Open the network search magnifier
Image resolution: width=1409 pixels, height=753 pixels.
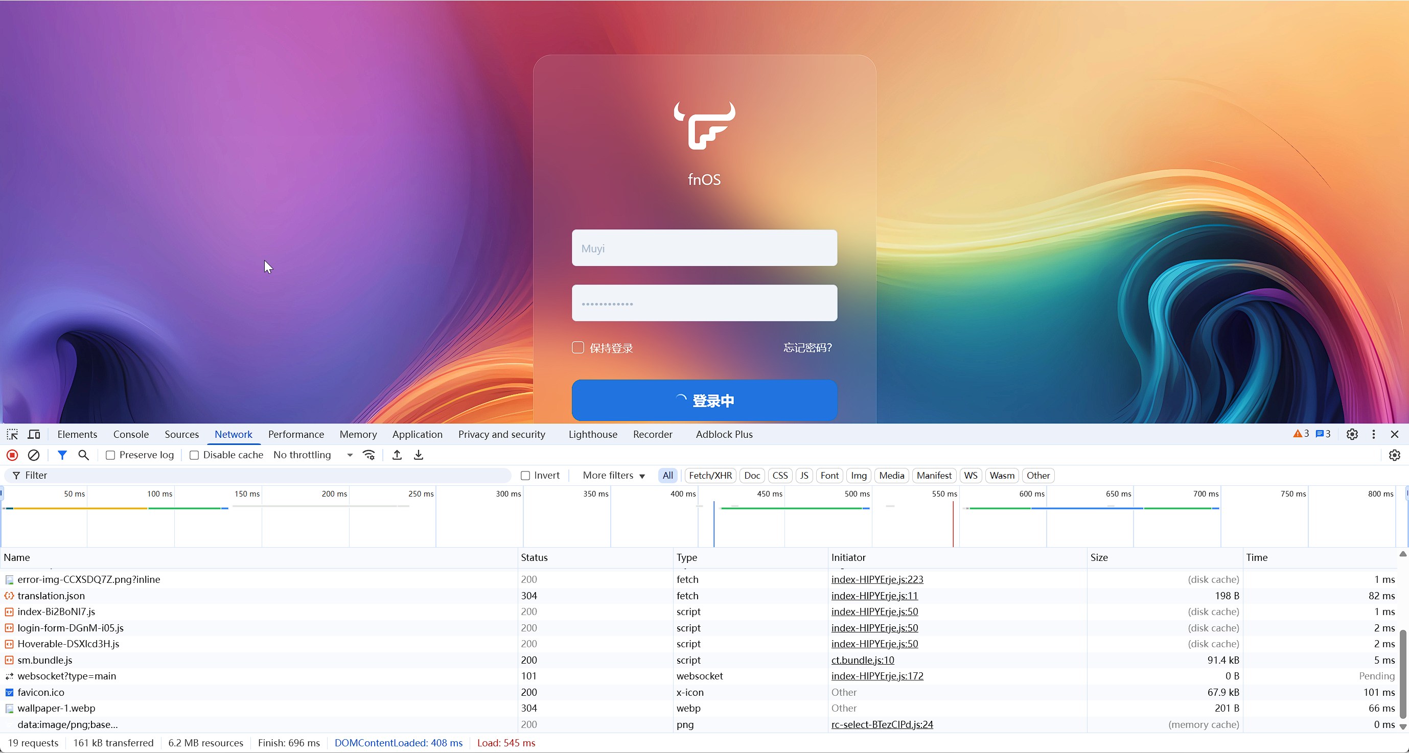(84, 455)
